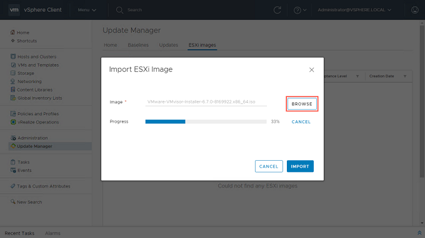The width and height of the screenshot is (425, 238).
Task: Click the Tags & Custom Attributes icon
Action: [12, 186]
